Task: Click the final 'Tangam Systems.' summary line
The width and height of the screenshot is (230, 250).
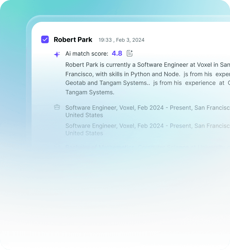Action: pos(90,92)
